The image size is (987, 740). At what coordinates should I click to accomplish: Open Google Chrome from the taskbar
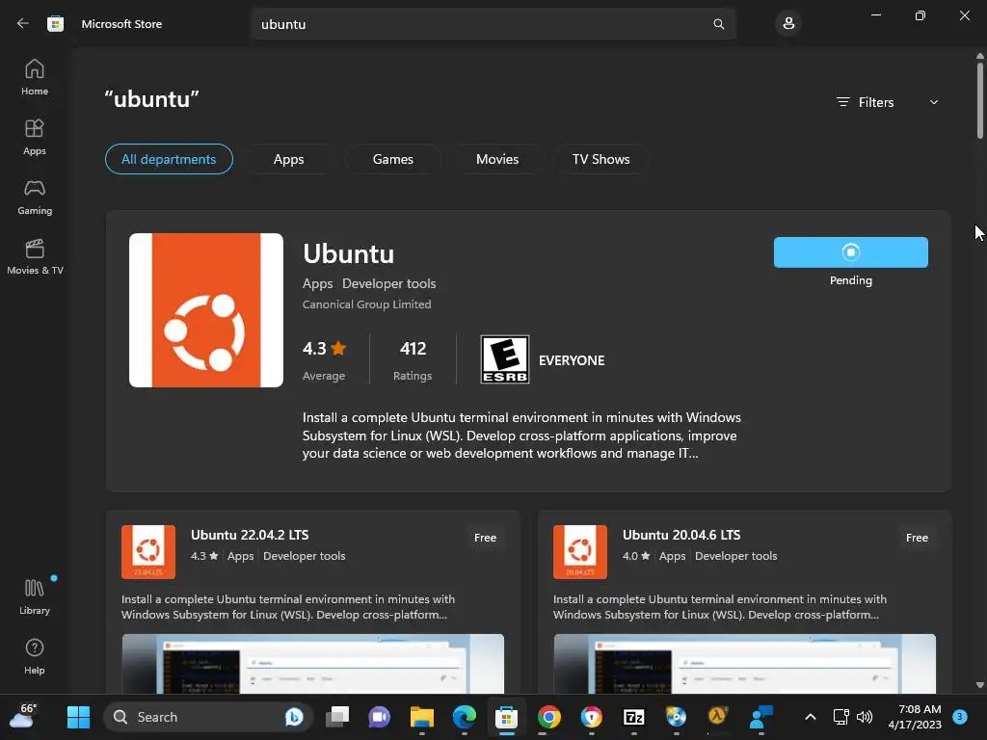[x=548, y=717]
